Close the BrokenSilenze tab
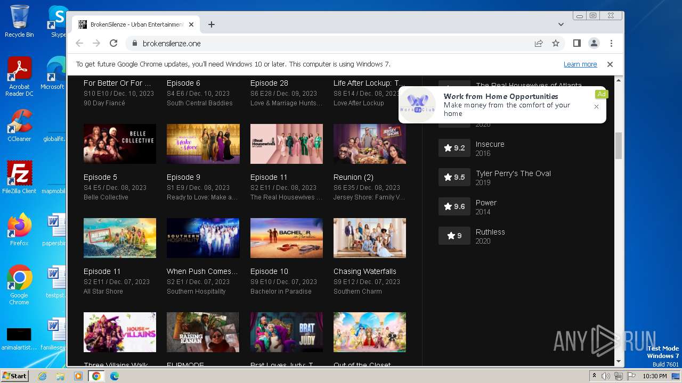Image resolution: width=682 pixels, height=383 pixels. (191, 24)
